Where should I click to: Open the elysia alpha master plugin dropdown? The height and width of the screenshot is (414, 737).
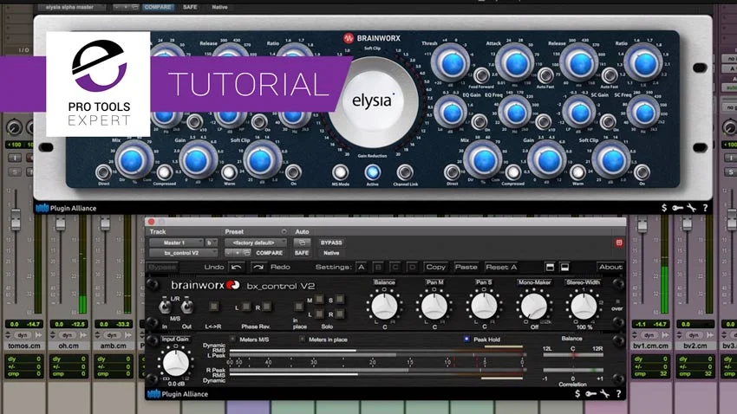73,7
